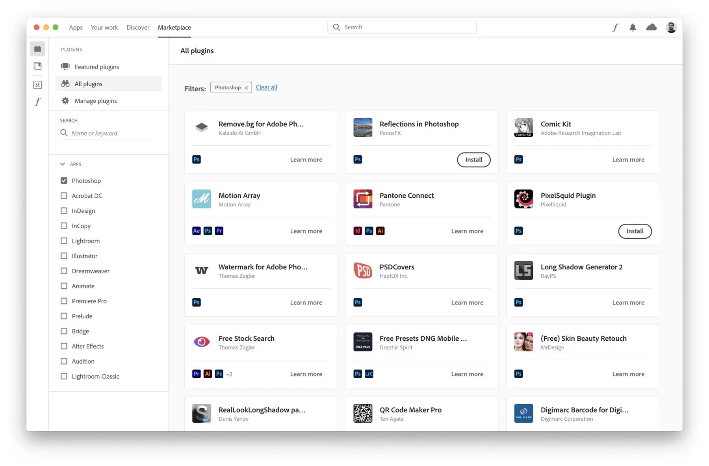Enable the Illustrator checkbox
This screenshot has height=466, width=709.
[x=64, y=256]
